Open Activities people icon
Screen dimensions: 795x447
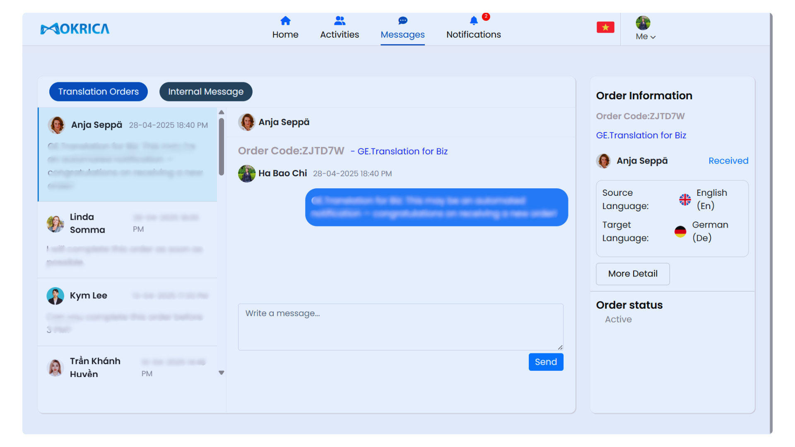[340, 21]
